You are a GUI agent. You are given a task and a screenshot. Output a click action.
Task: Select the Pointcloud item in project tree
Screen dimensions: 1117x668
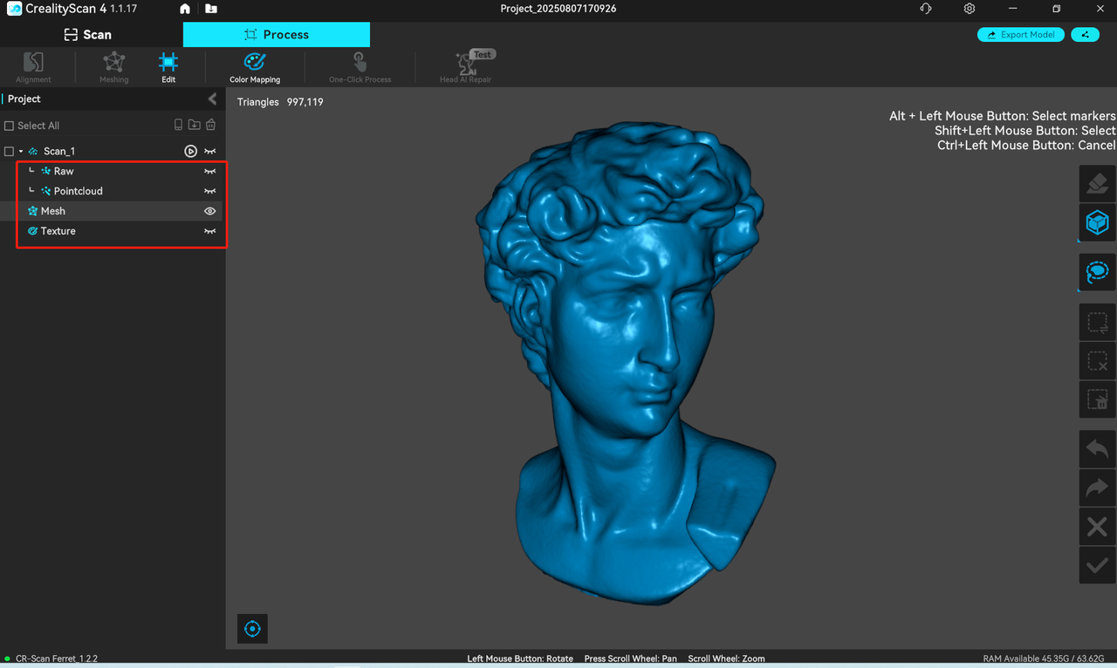pyautogui.click(x=78, y=191)
